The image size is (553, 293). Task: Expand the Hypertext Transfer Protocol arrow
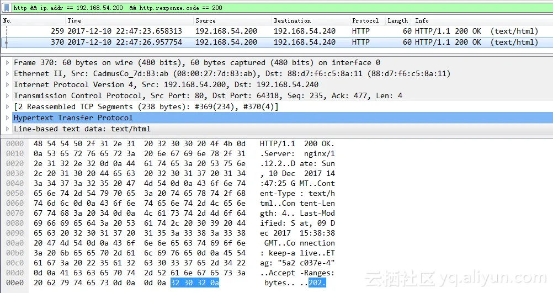click(x=7, y=118)
